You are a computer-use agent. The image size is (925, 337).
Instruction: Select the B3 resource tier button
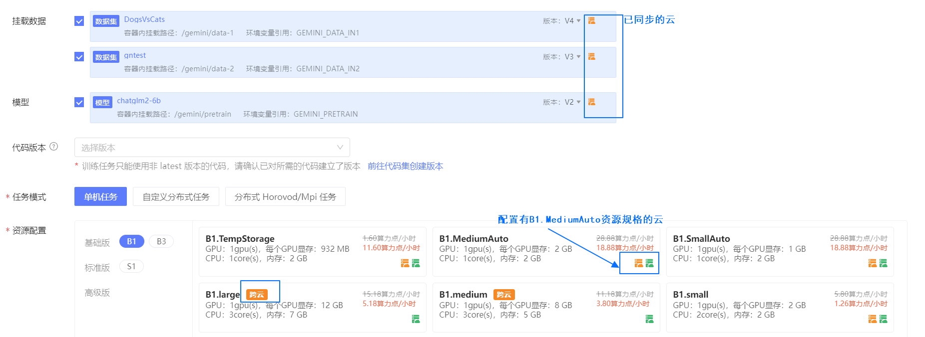[x=161, y=241]
